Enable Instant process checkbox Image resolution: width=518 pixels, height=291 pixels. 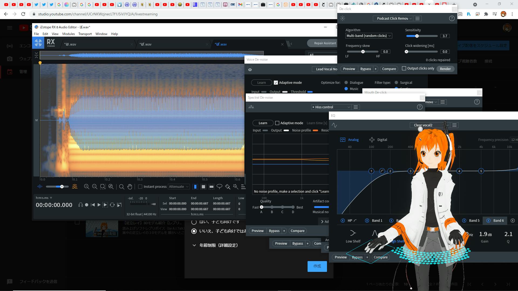140,186
